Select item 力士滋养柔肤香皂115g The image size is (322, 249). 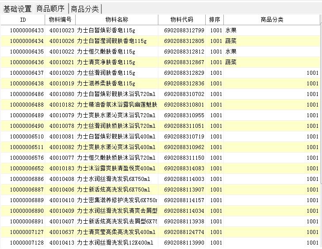(106, 84)
